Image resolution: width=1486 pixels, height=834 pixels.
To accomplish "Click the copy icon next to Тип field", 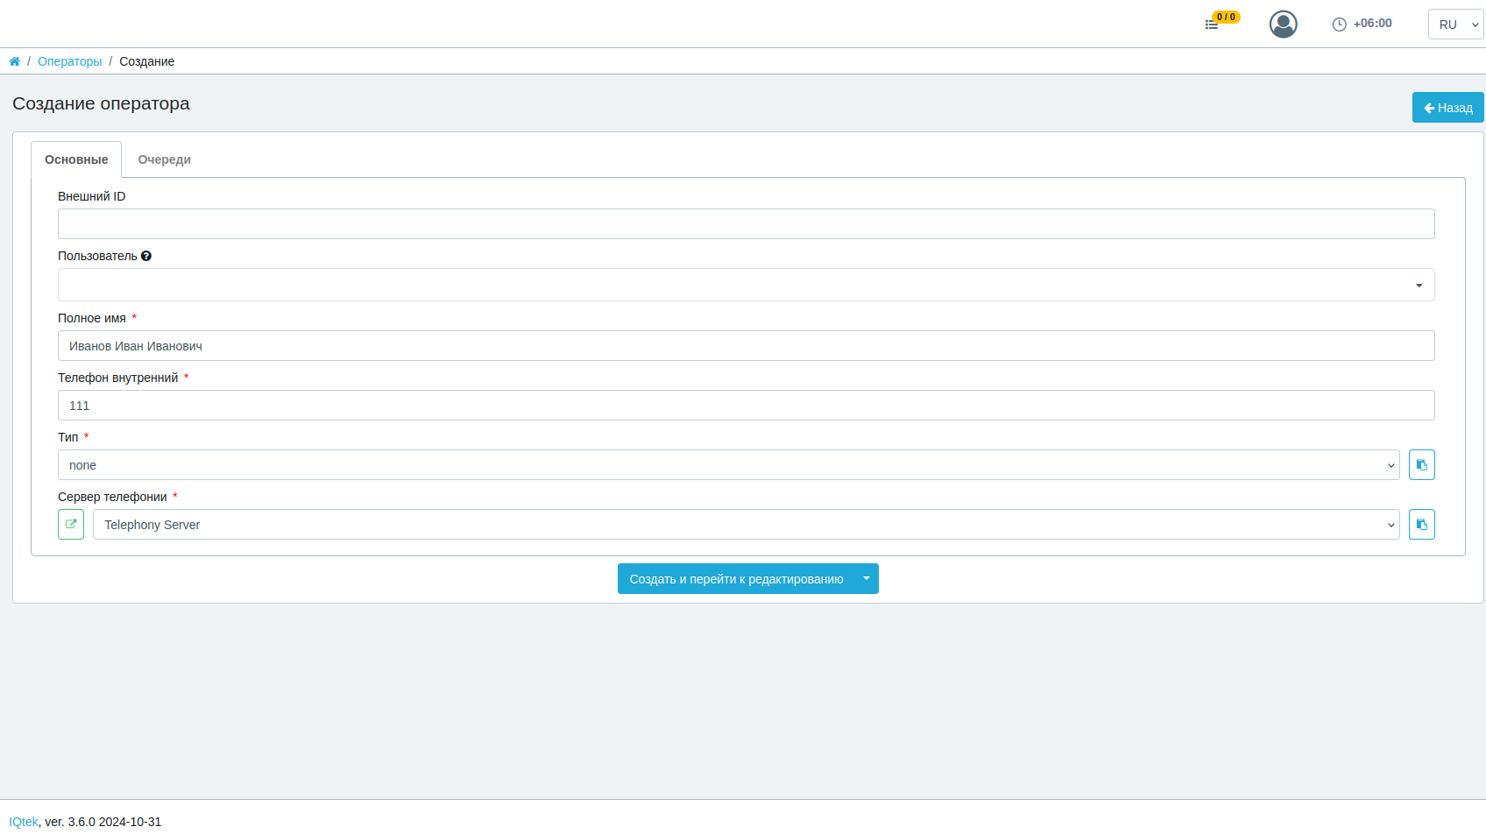I will click(x=1422, y=465).
